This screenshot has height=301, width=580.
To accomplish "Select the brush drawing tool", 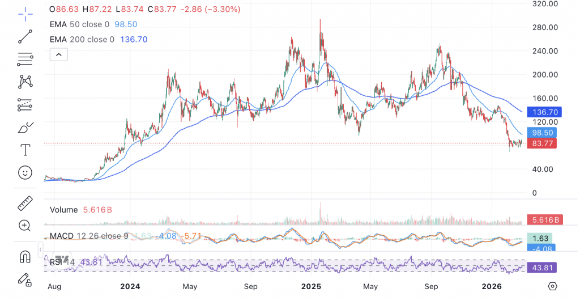I will tap(25, 128).
